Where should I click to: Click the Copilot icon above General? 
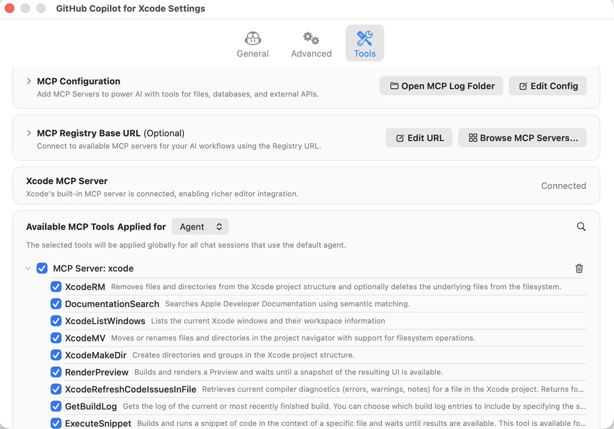point(253,38)
